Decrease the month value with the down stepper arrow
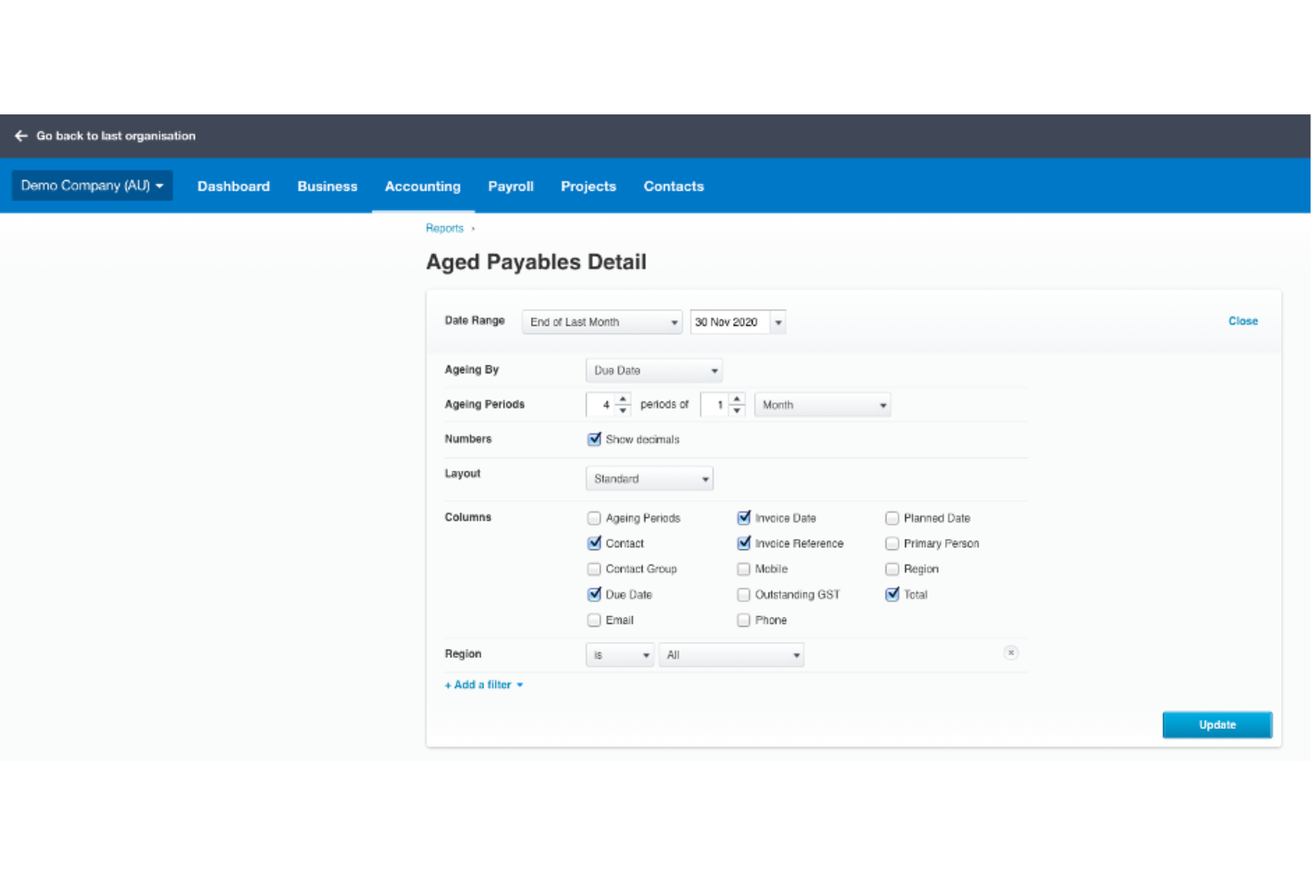Image resolution: width=1312 pixels, height=875 pixels. [x=737, y=409]
